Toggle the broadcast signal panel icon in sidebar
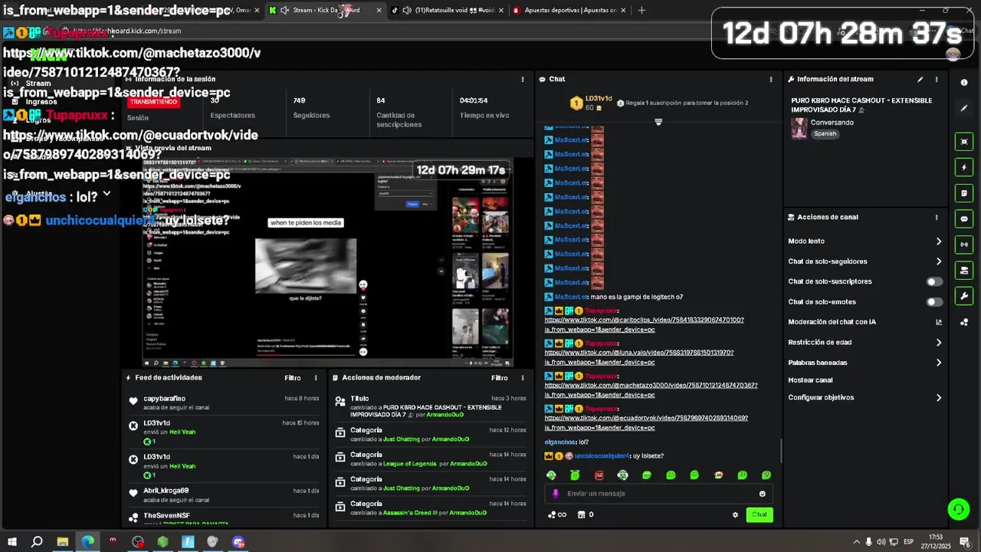The width and height of the screenshot is (981, 552). 964,245
